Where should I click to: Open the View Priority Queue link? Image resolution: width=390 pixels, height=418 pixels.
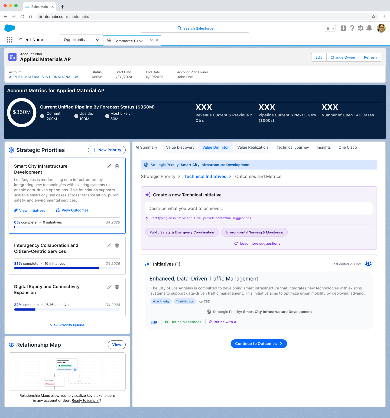click(67, 325)
